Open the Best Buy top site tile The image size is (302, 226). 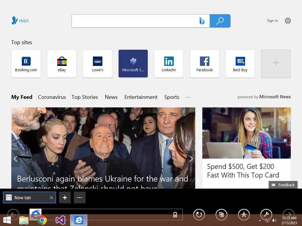click(x=240, y=64)
